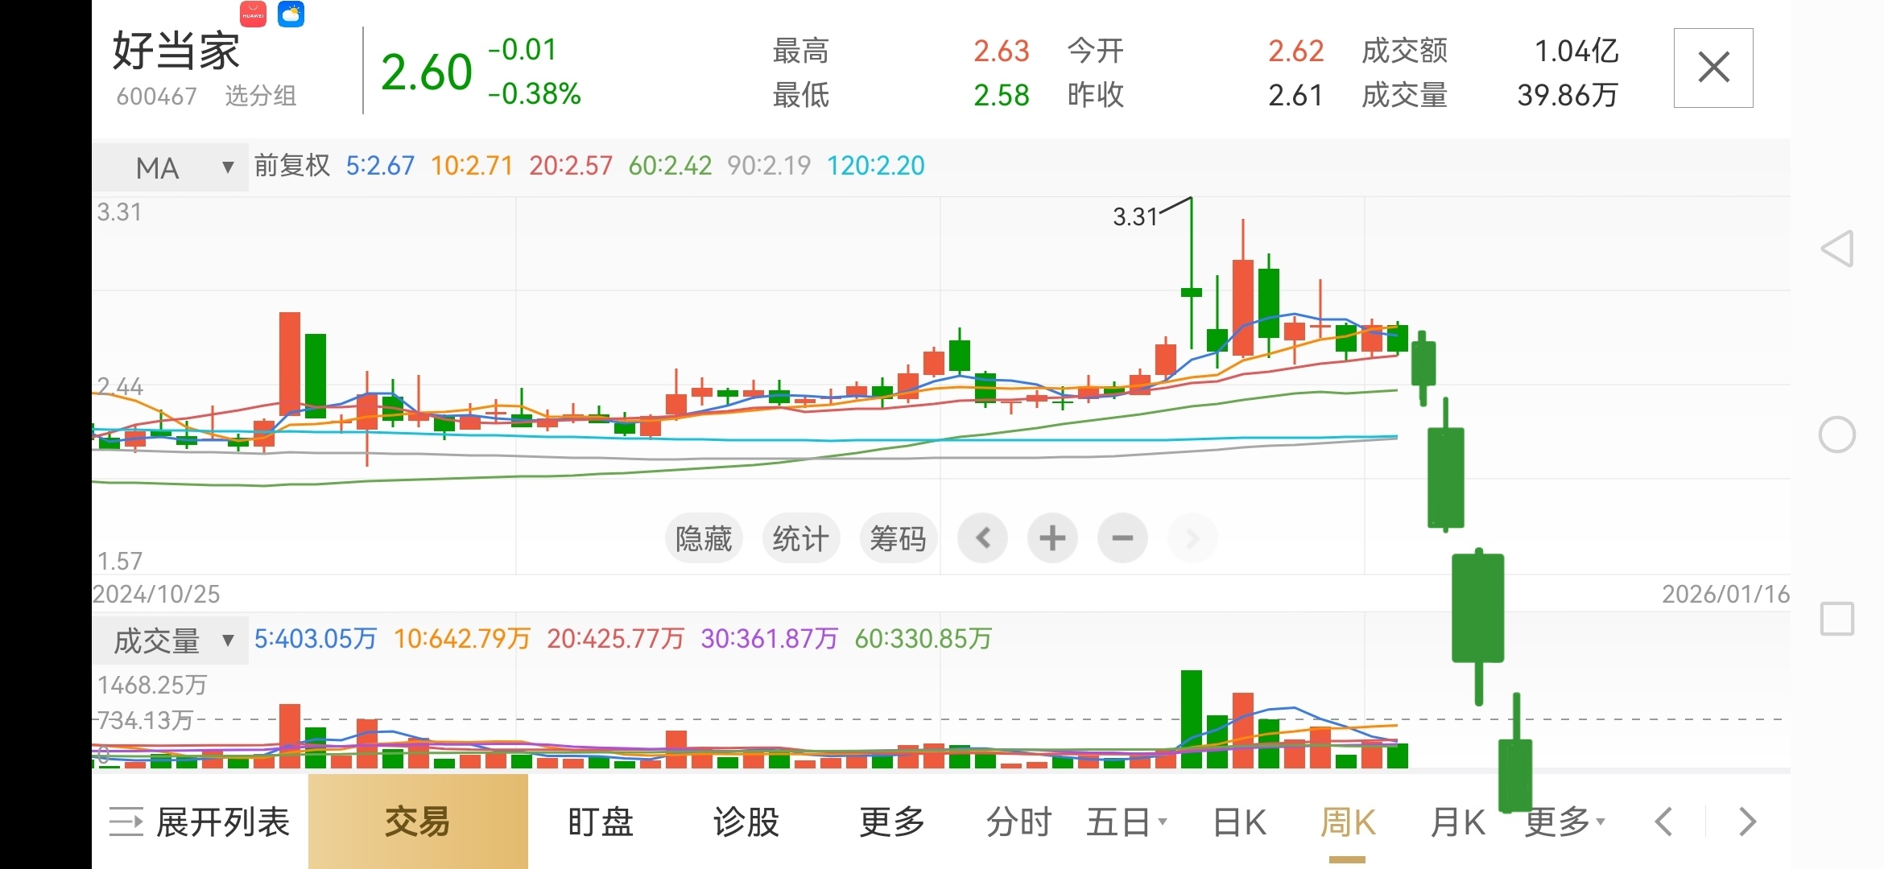Zoom out chart with minus icon

(x=1122, y=537)
